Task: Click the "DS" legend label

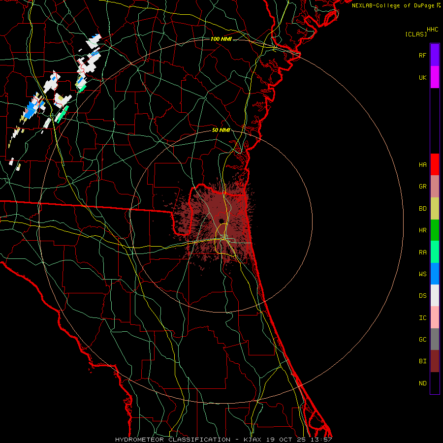Action: click(x=422, y=295)
